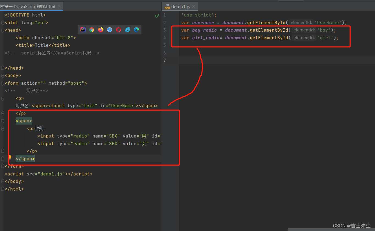Screen dimensions: 375x231
Task: Open the HTML page in Opera
Action: tap(119, 30)
